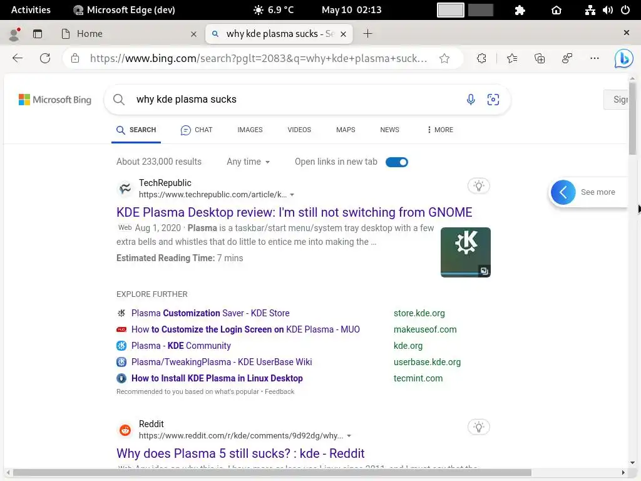Viewport: 641px width, 481px height.
Task: Click the TechRepublic site favicon
Action: (x=125, y=189)
